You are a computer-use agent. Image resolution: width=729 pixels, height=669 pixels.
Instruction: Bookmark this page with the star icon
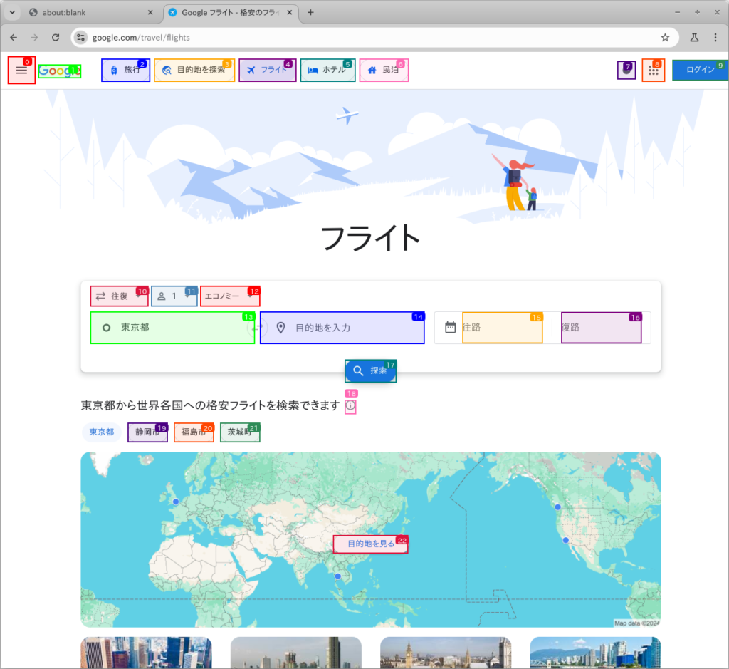[665, 37]
